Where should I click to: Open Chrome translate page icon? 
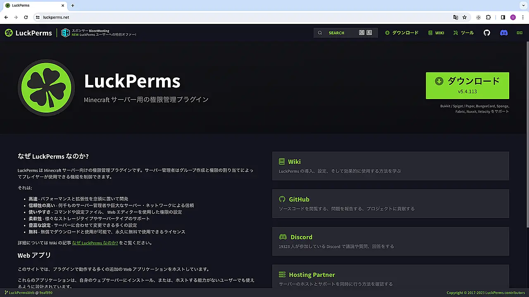coord(455,17)
